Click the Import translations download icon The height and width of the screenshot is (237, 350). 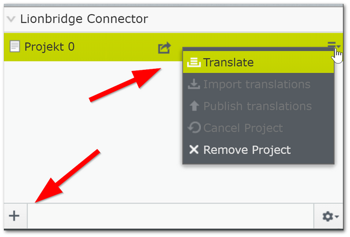coord(194,85)
